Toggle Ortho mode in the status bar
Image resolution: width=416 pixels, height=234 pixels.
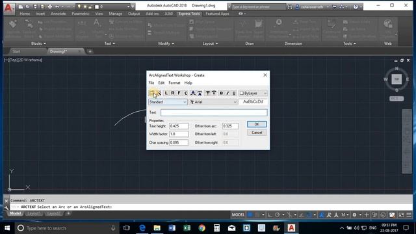pyautogui.click(x=270, y=214)
